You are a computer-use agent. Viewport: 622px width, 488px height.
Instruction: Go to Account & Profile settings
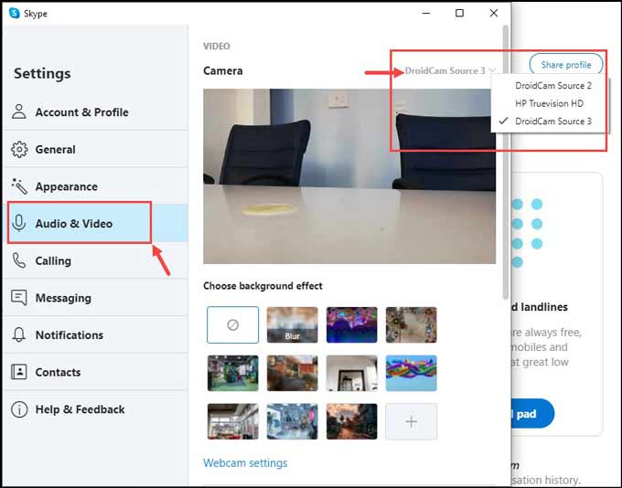coord(95,112)
